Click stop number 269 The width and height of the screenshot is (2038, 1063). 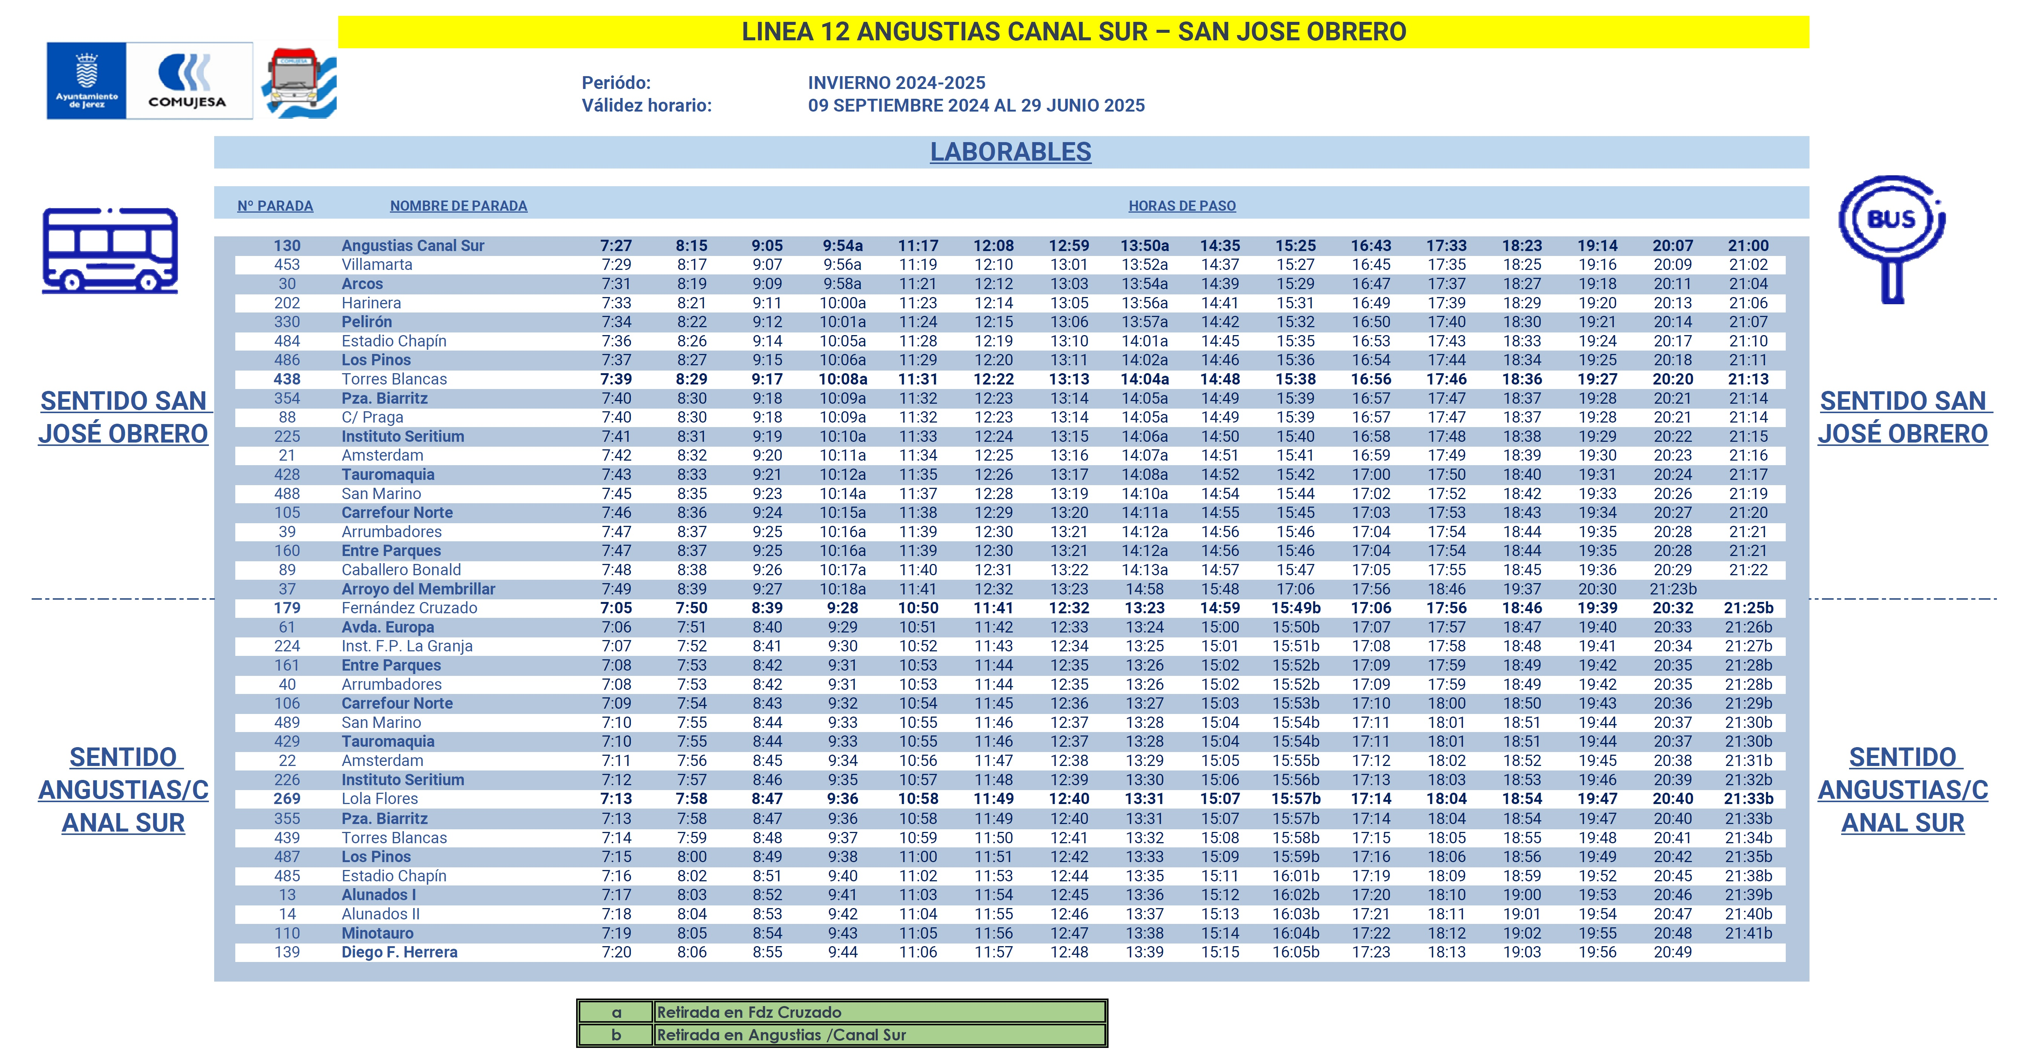click(x=287, y=799)
